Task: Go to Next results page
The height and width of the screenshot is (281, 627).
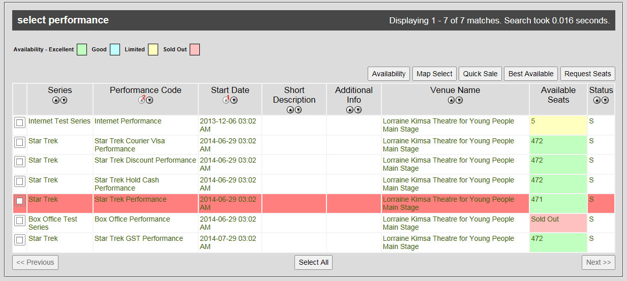Action: click(599, 262)
